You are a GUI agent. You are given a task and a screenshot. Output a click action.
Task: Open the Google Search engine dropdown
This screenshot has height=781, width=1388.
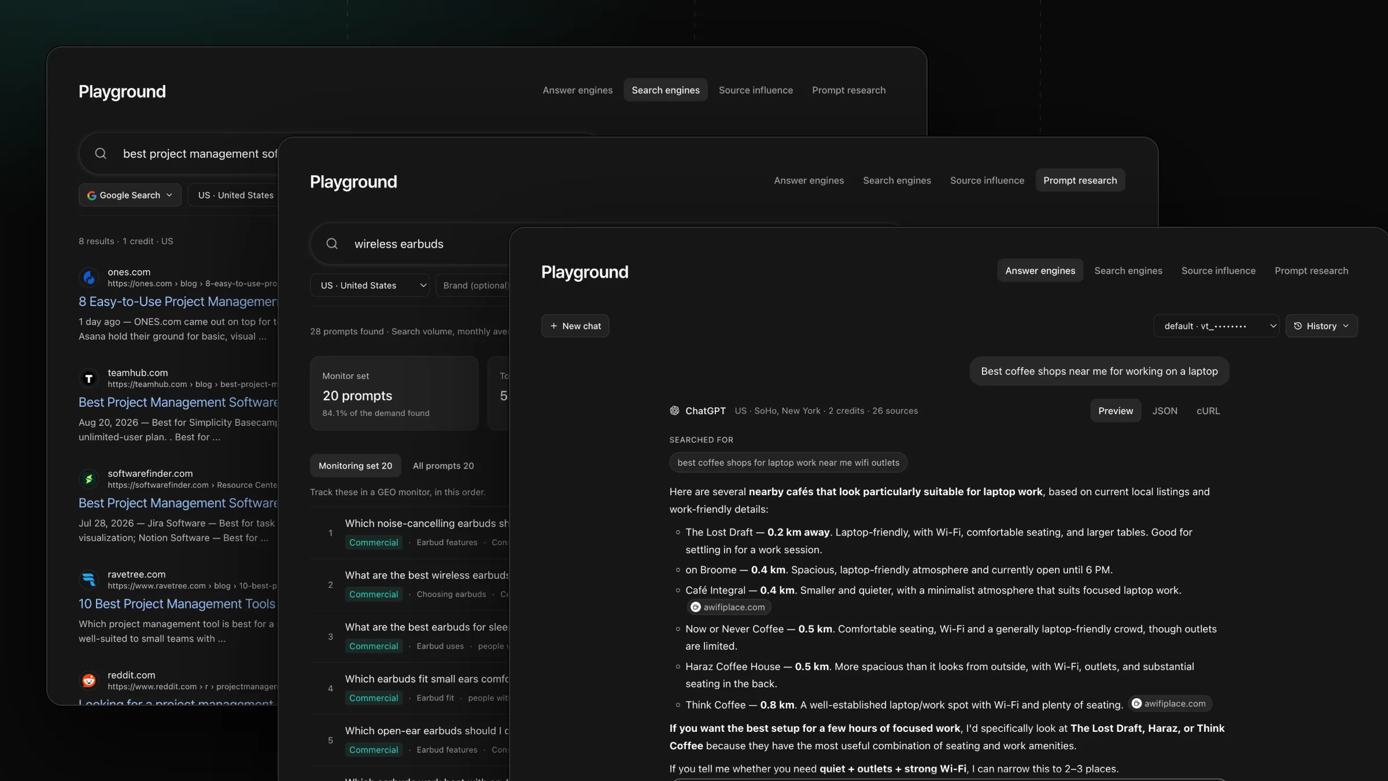click(x=130, y=195)
